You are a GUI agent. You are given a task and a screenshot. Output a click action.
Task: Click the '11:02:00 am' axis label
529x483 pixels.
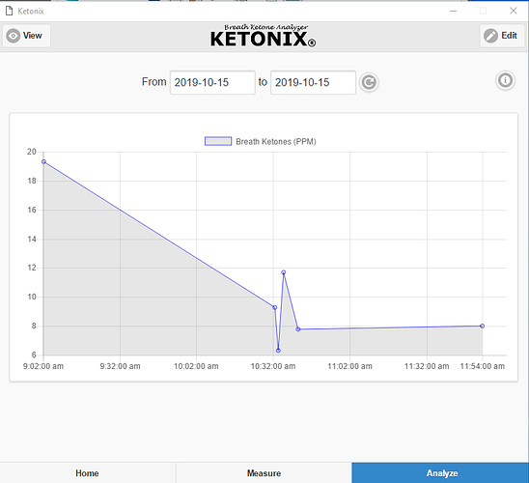(349, 366)
